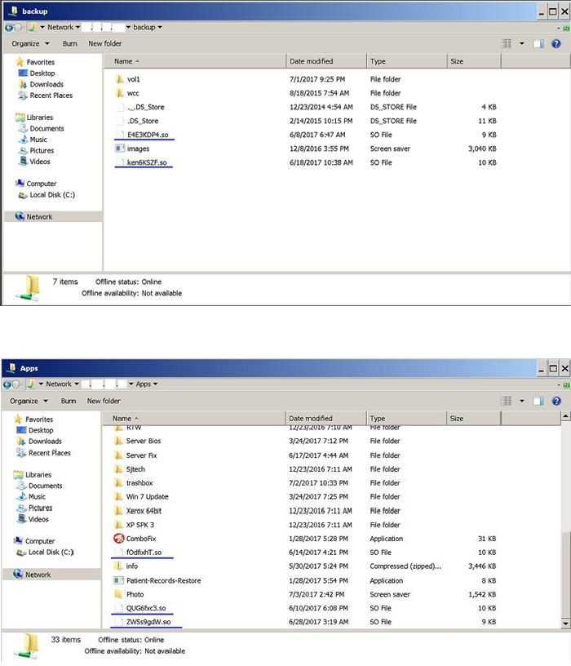Select the info compressed zip file
Viewport: 571px width, 666px height.
coord(131,566)
